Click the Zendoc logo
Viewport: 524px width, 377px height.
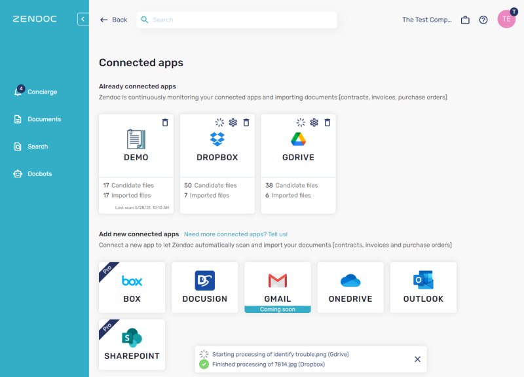pos(35,19)
